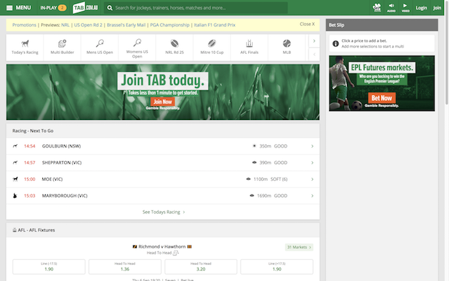This screenshot has height=281, width=449.
Task: Advance sports carousel with right arrow
Action: tap(314, 41)
